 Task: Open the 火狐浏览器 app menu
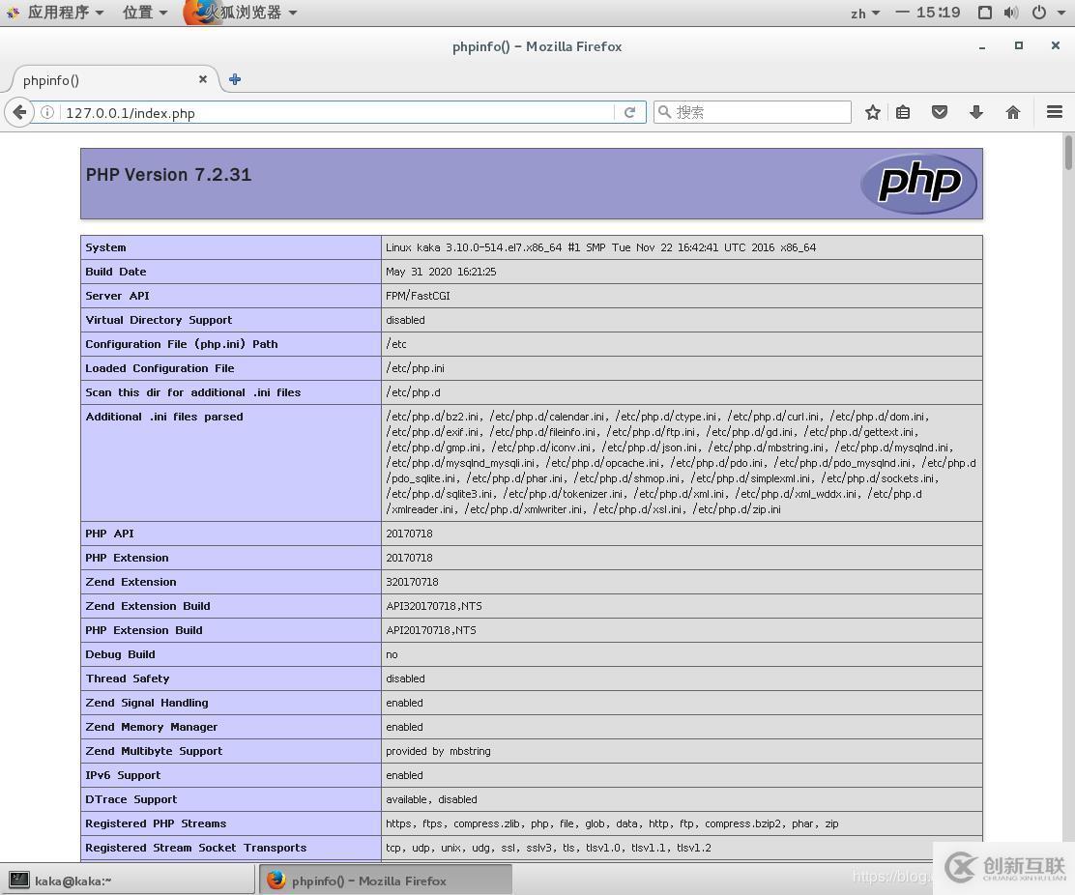[x=241, y=13]
